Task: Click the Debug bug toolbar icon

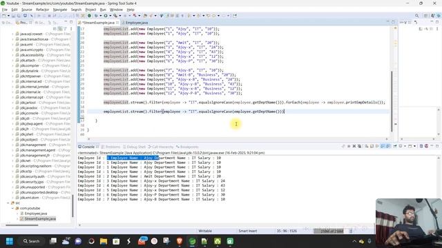Action: coord(96,15)
